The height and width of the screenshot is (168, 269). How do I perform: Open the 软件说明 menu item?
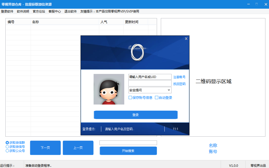coord(23,11)
